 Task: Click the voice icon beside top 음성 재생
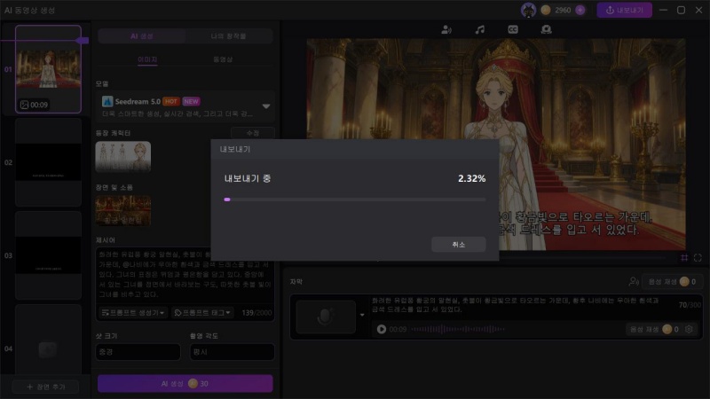634,282
